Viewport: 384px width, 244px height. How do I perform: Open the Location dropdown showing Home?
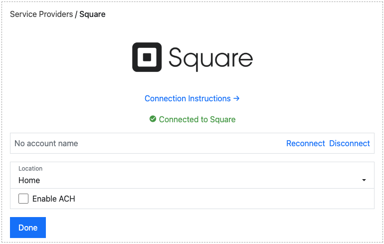tap(192, 175)
